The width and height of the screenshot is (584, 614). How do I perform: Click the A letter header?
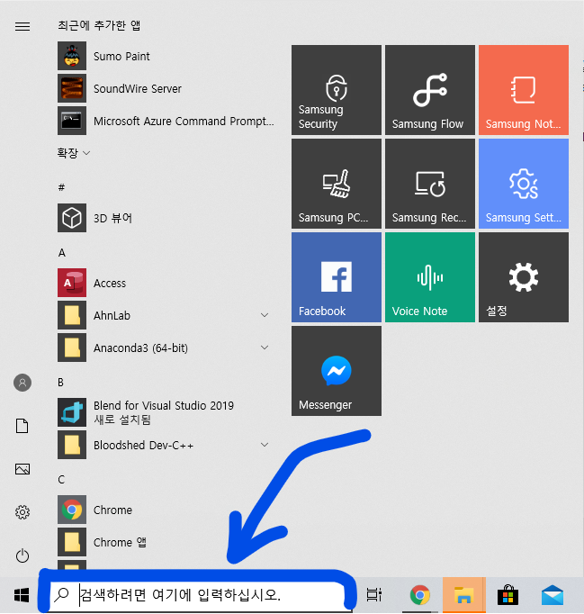[62, 253]
